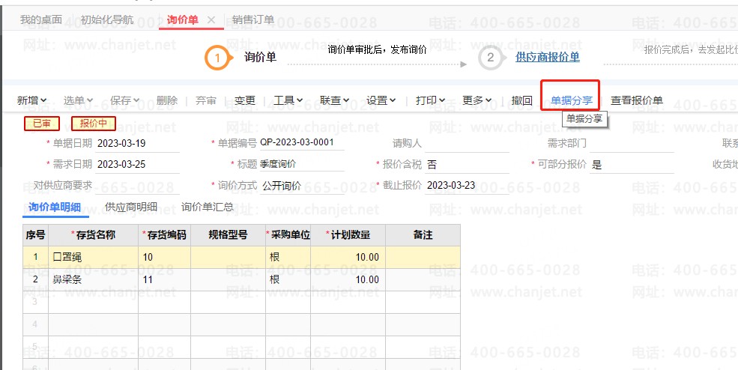
Task: Select the 询价单明细 tab
Action: [x=55, y=207]
